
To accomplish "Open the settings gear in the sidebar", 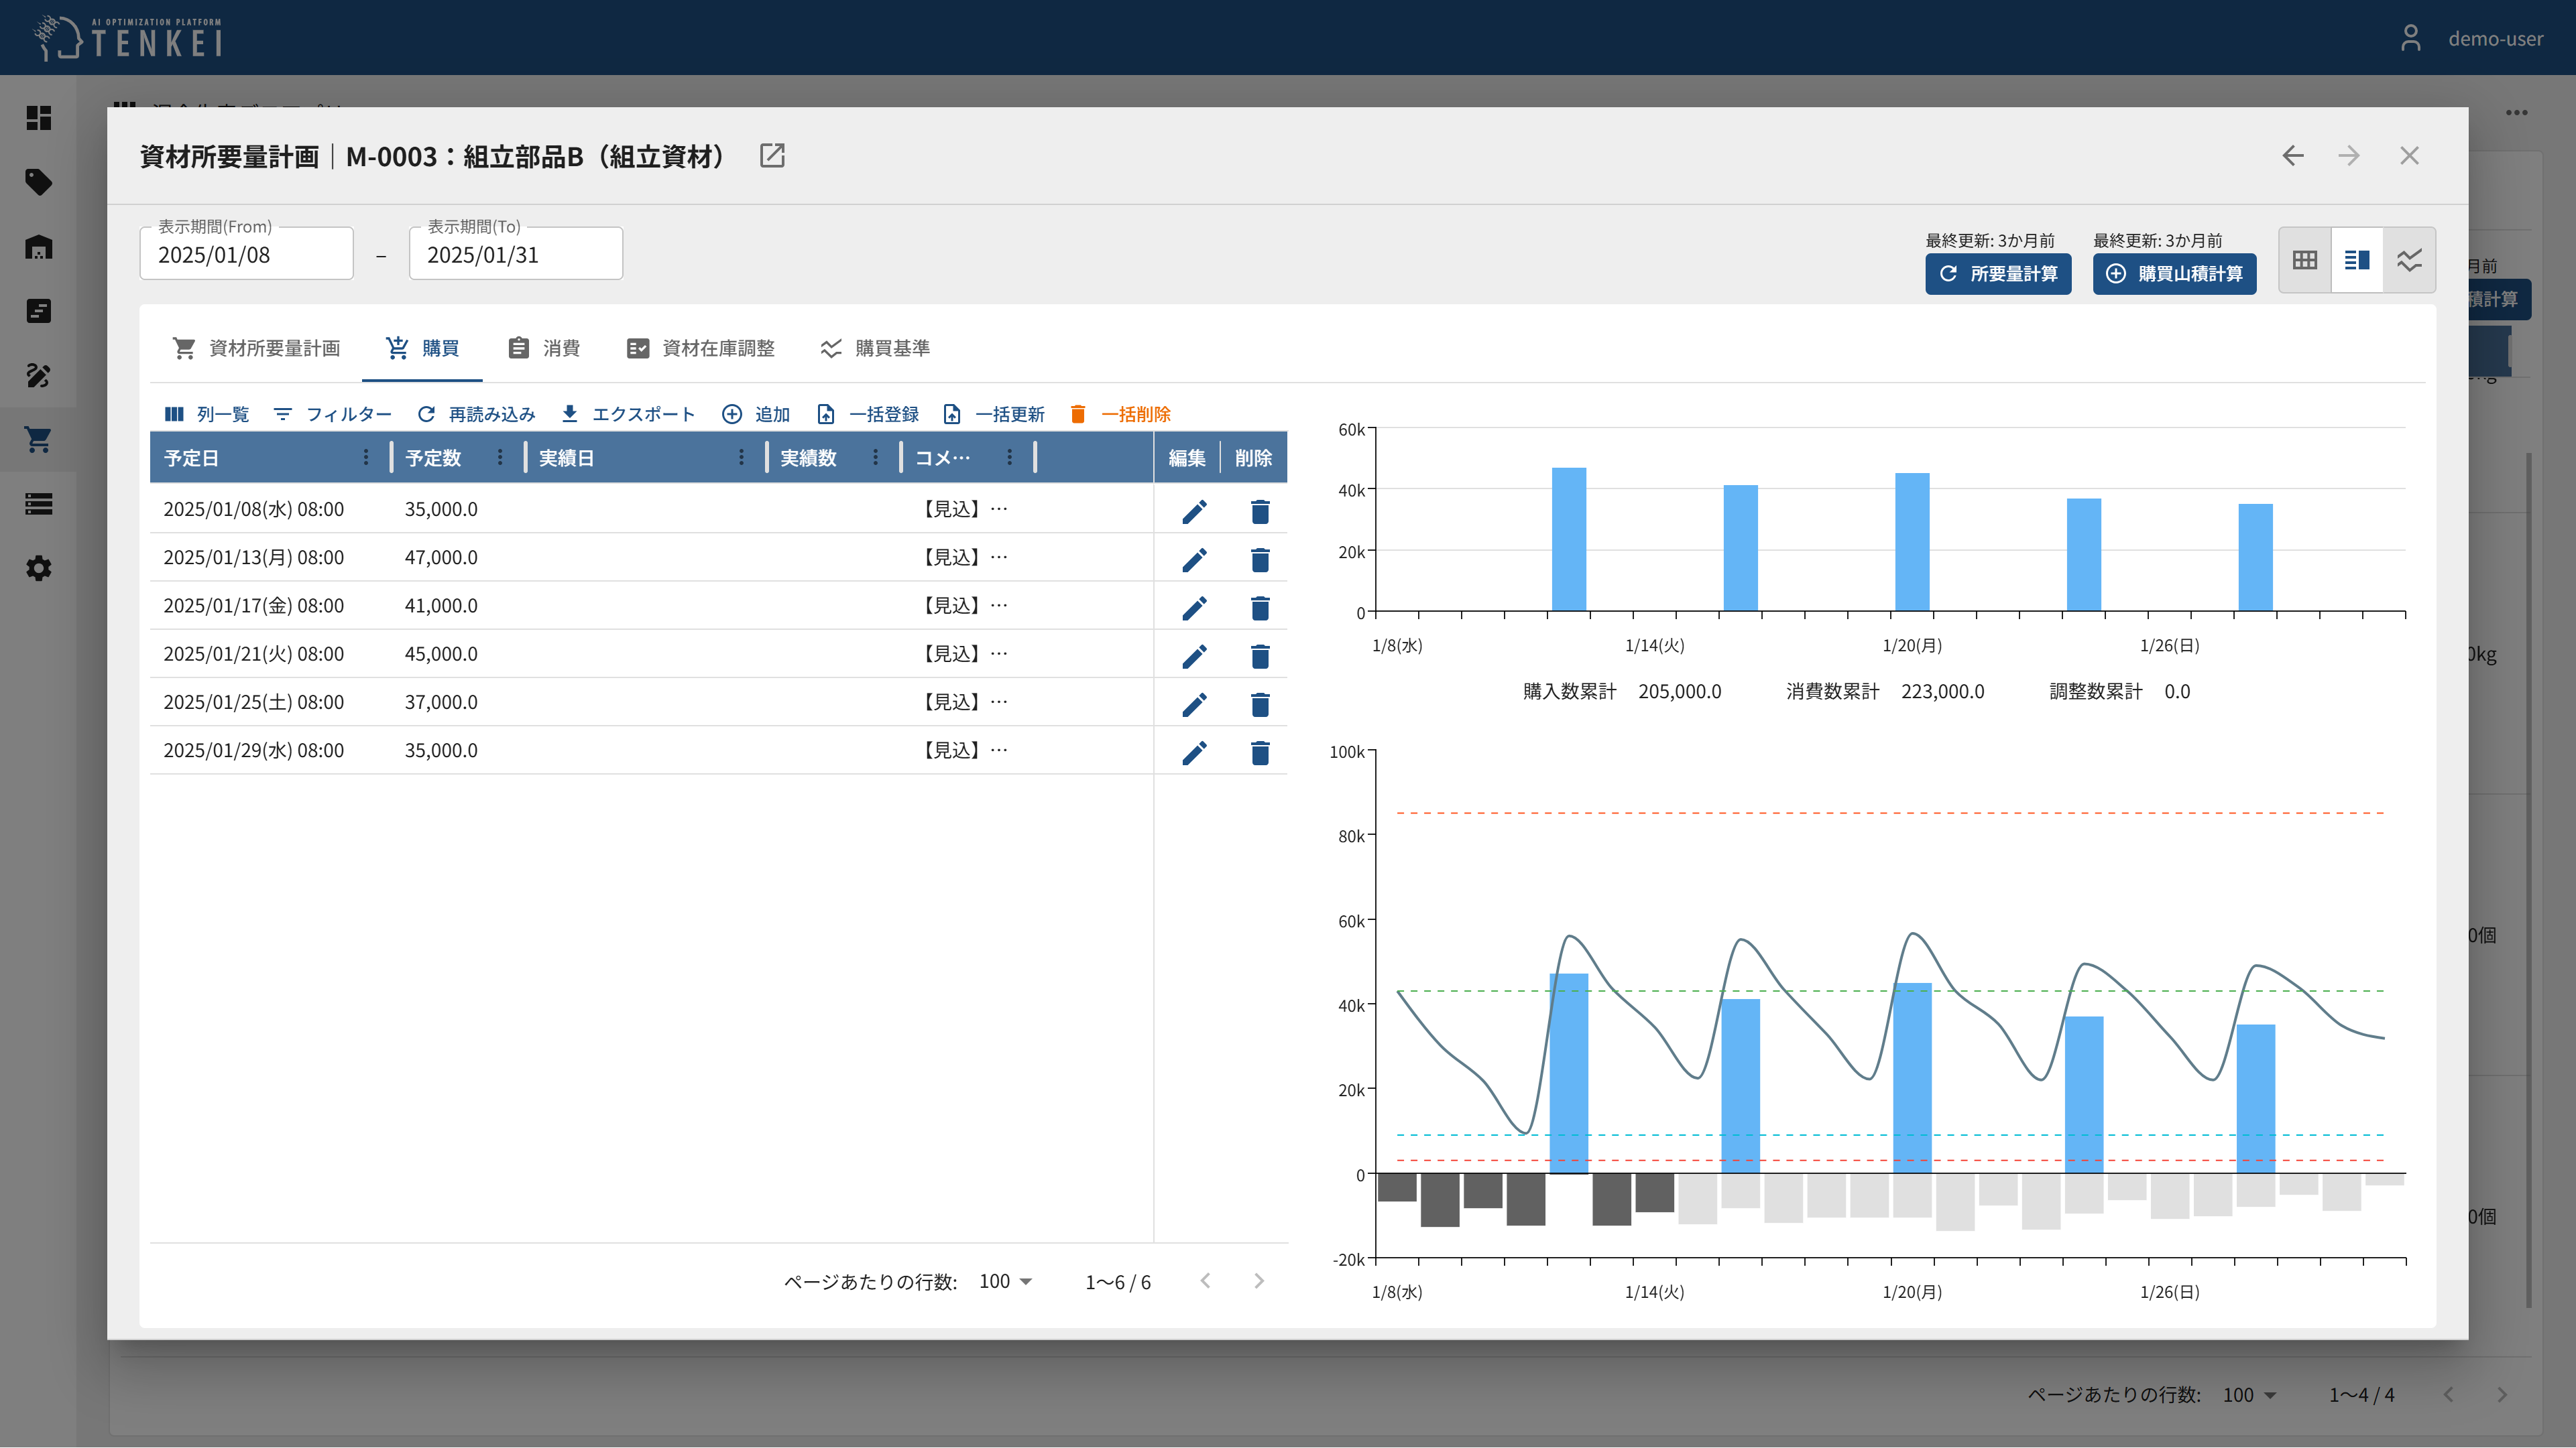I will point(38,569).
